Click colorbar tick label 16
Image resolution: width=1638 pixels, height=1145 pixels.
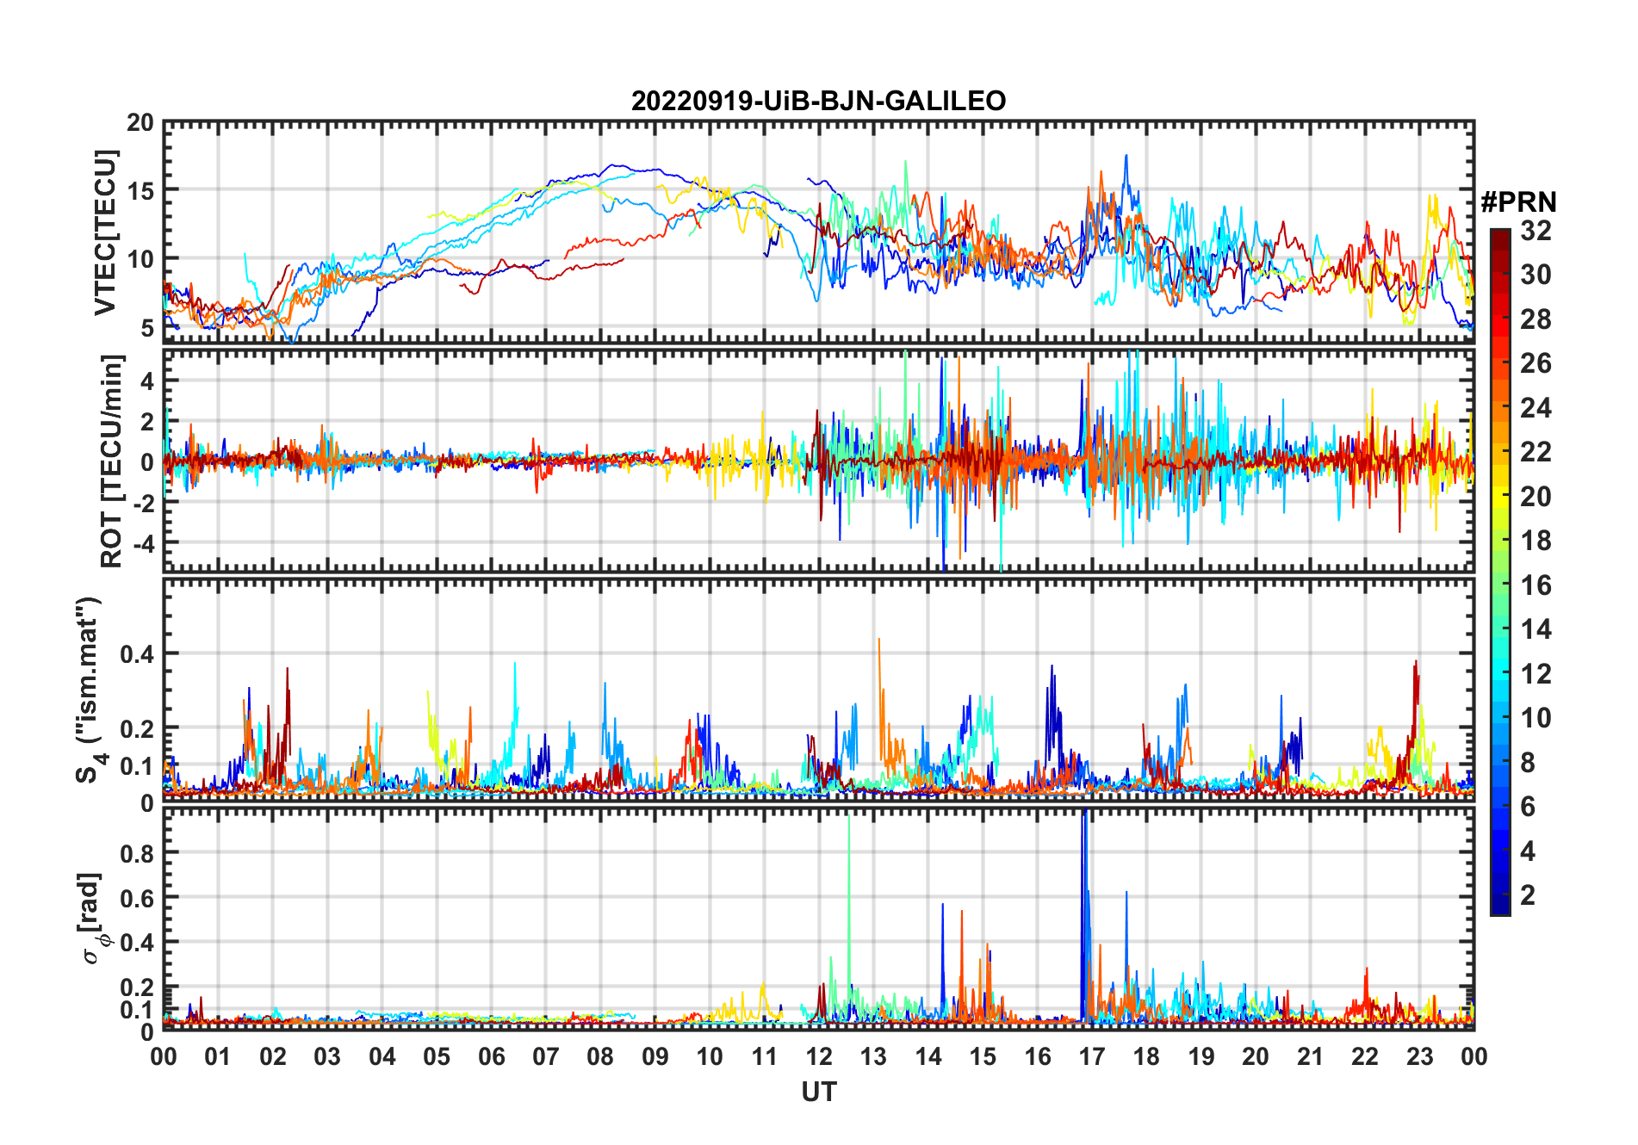click(x=1536, y=585)
